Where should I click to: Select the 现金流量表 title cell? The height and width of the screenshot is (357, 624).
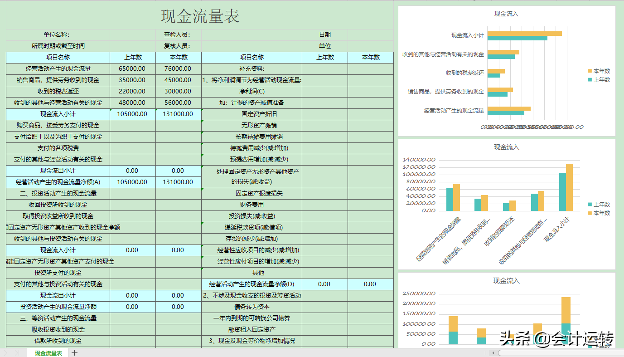pyautogui.click(x=200, y=17)
